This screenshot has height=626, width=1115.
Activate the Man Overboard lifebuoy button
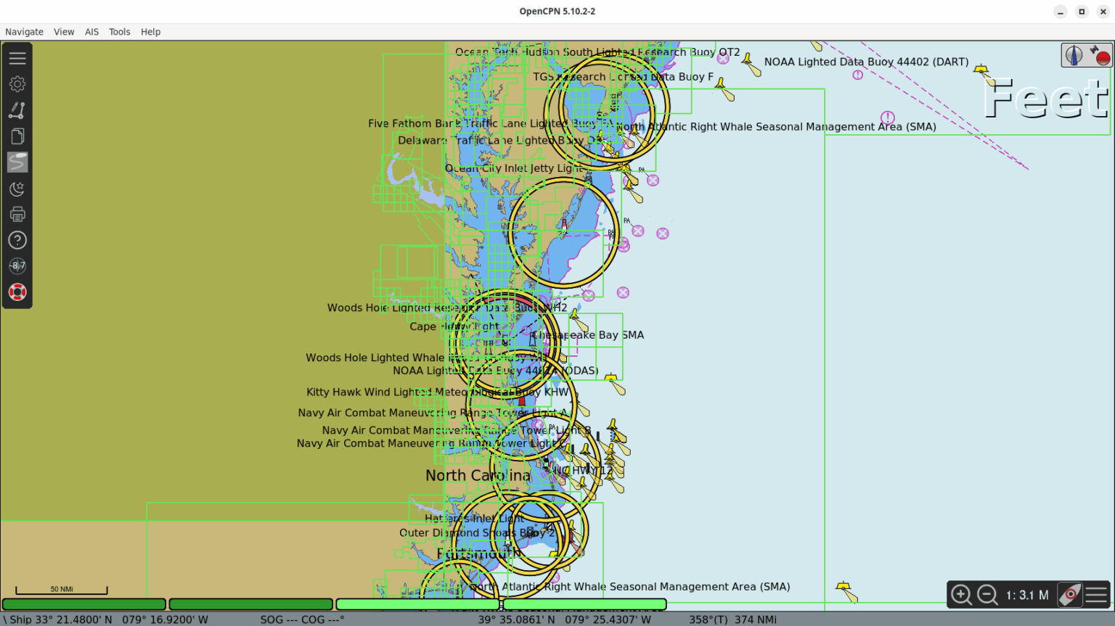[17, 292]
